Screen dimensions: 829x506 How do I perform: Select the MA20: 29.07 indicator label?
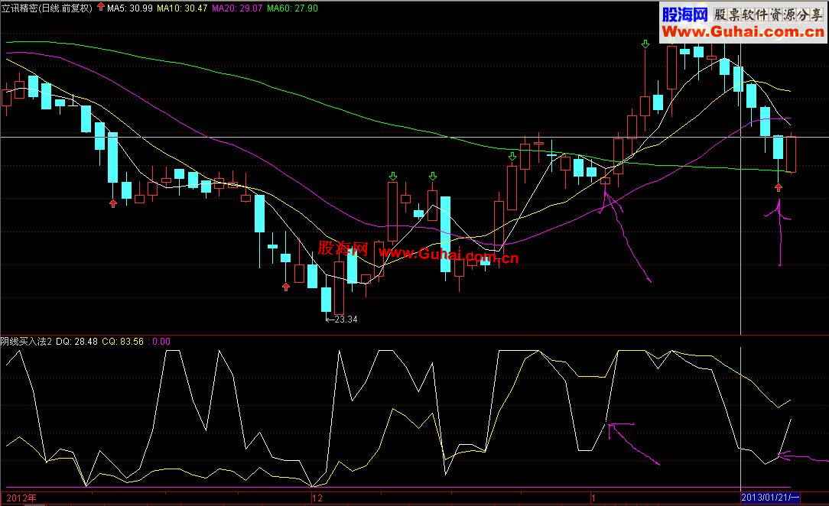(x=237, y=8)
